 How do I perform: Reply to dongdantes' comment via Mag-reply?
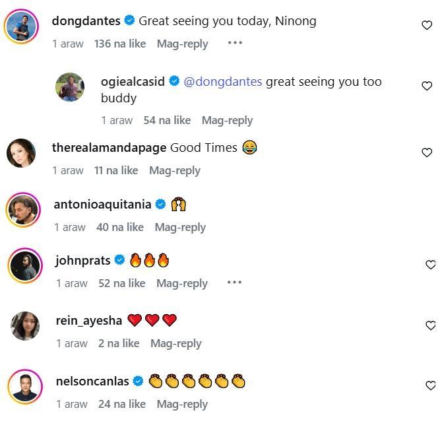(x=182, y=44)
